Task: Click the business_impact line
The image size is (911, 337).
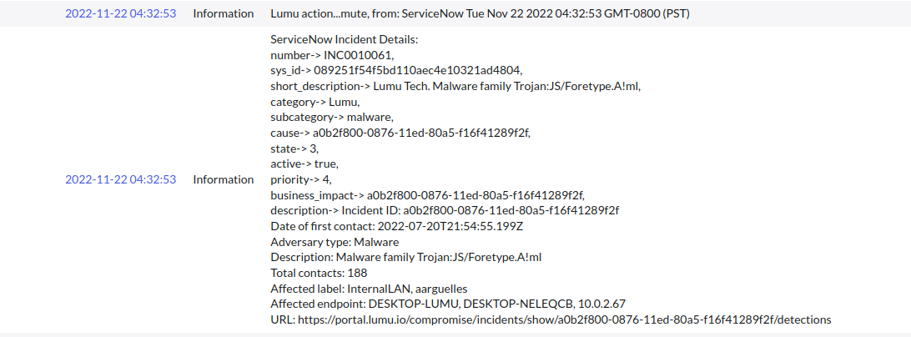Action: click(x=427, y=194)
